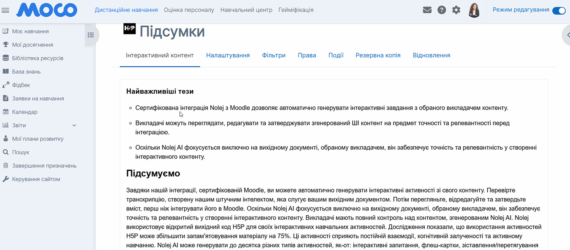Open Календар in the sidebar
This screenshot has width=570, height=250.
25,112
